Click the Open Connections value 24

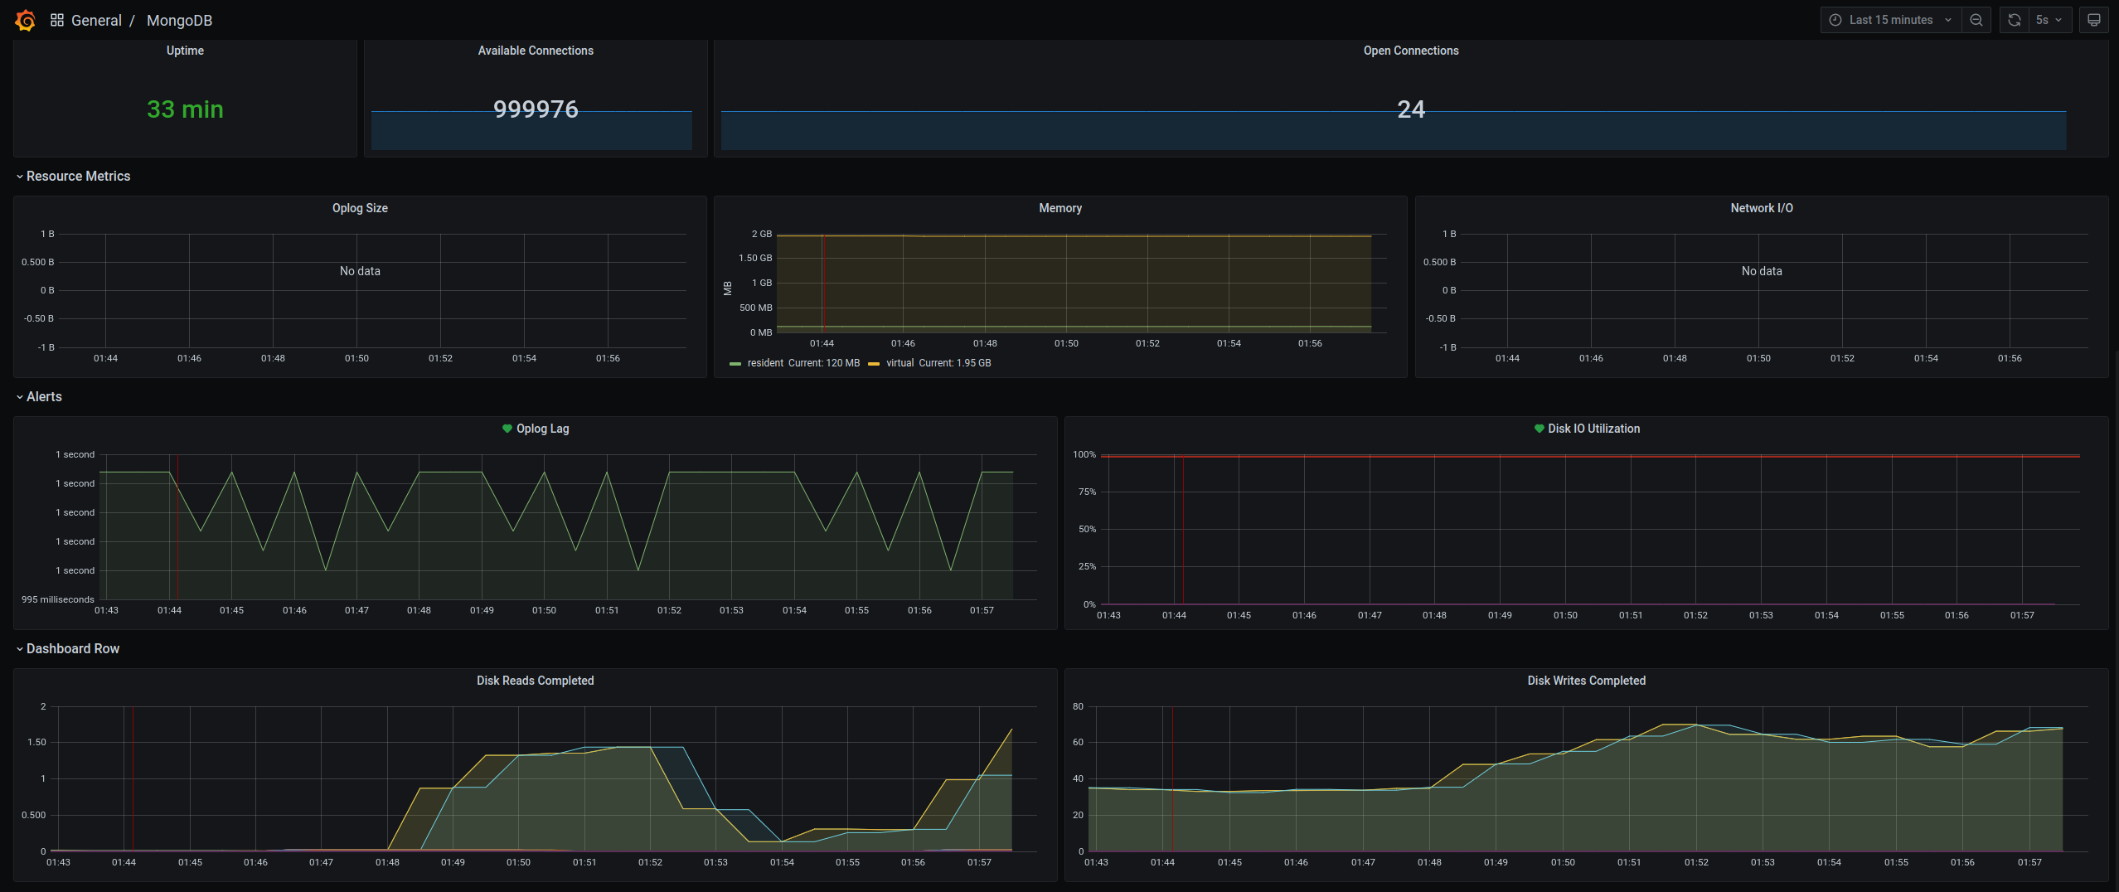point(1410,109)
